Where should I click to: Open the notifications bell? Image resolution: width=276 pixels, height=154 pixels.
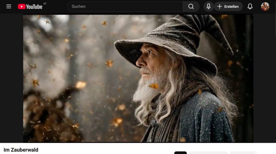tap(250, 6)
